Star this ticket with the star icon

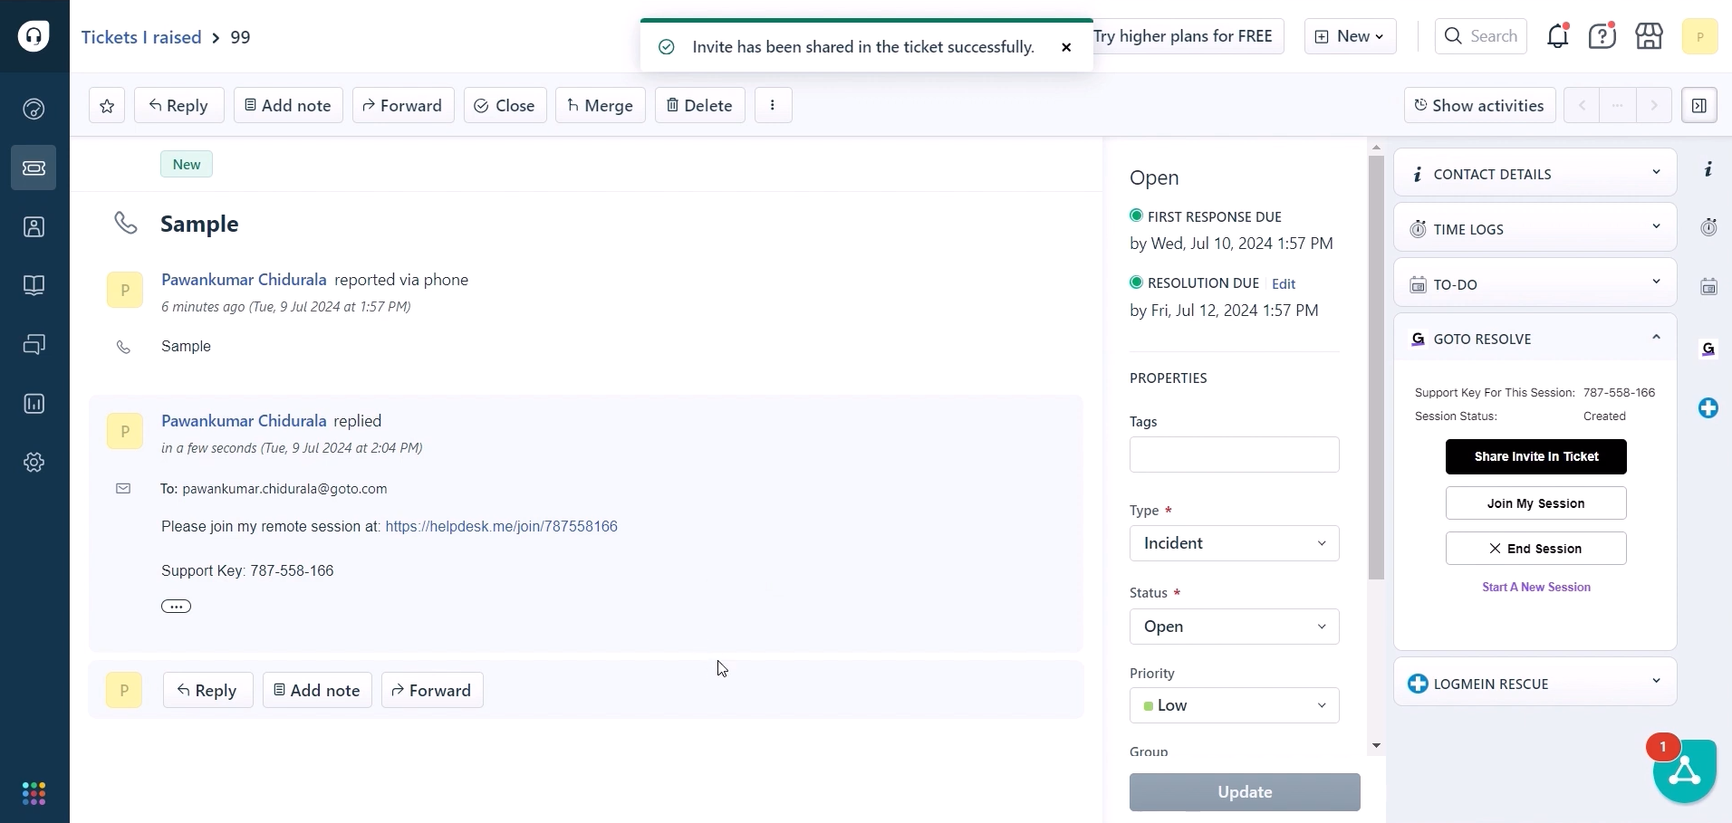click(107, 106)
